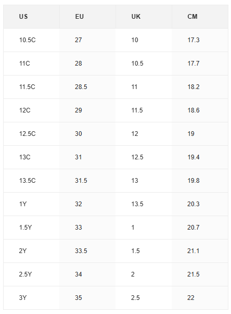Select the 12C US size cell
Image resolution: width=231 pixels, height=314 pixels.
point(31,110)
